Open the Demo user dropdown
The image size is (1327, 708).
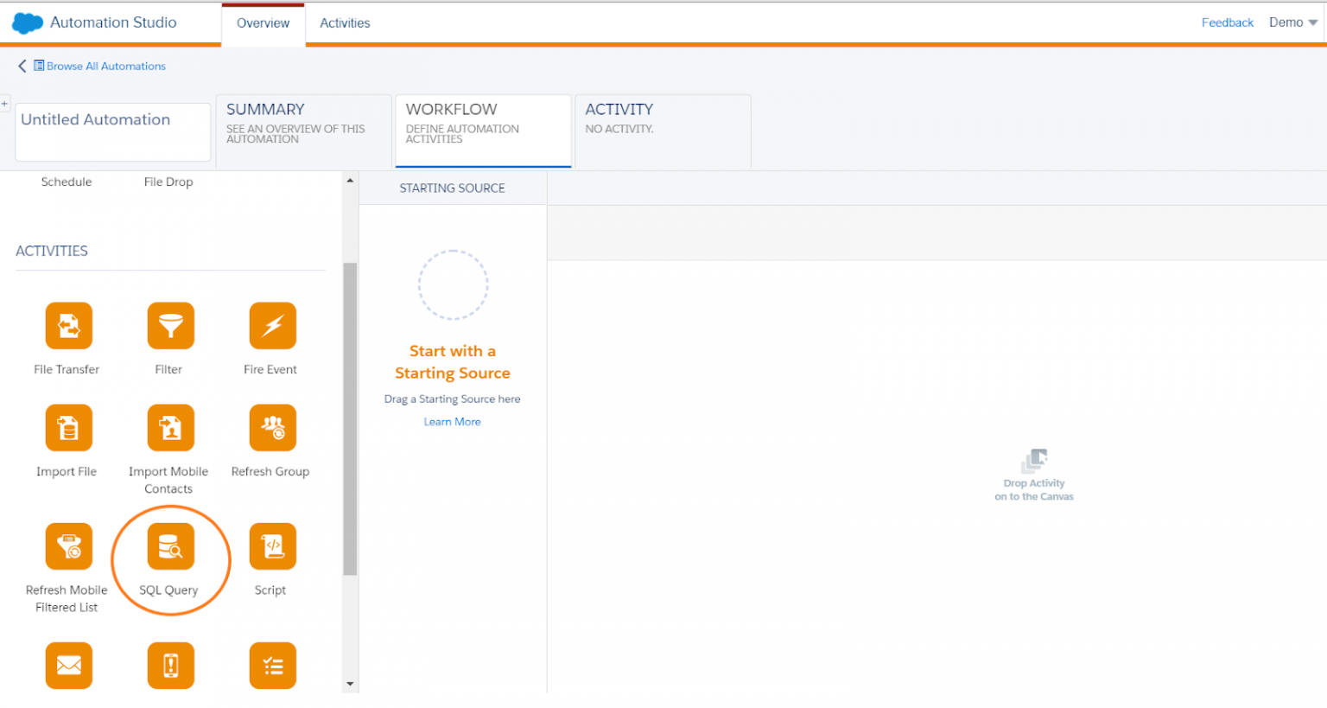1291,22
